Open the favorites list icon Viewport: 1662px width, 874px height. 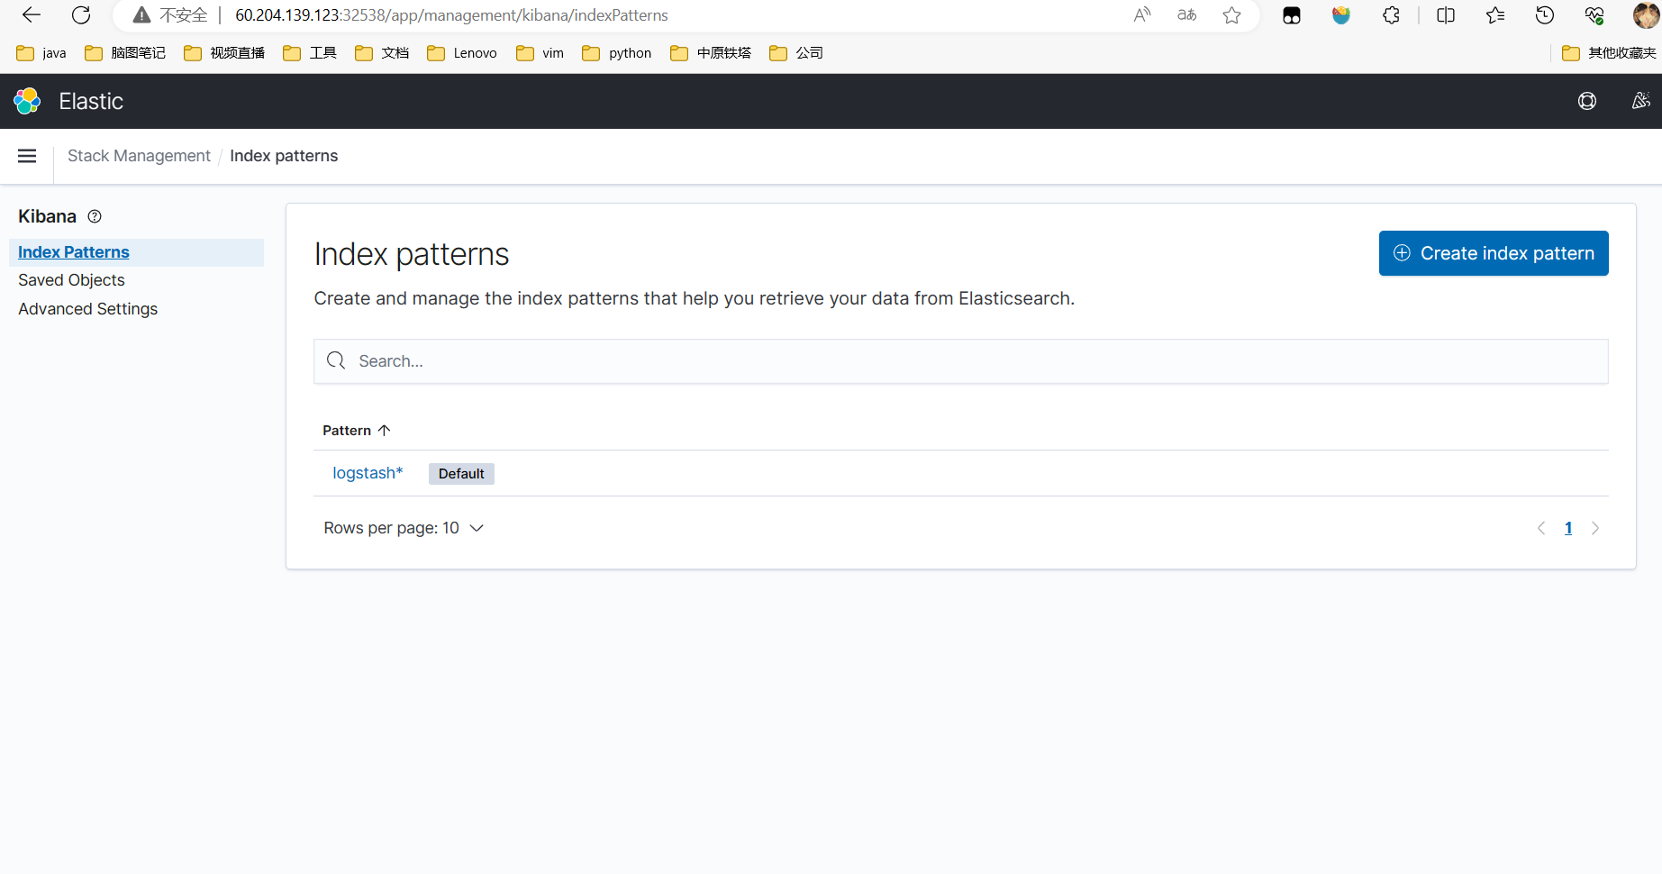pyautogui.click(x=1495, y=15)
